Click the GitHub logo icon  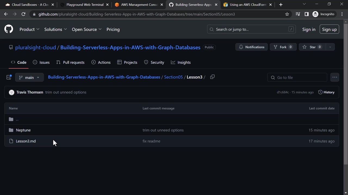pos(9,29)
